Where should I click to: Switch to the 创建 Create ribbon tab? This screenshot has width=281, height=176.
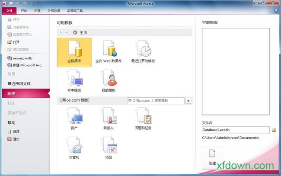(37, 11)
